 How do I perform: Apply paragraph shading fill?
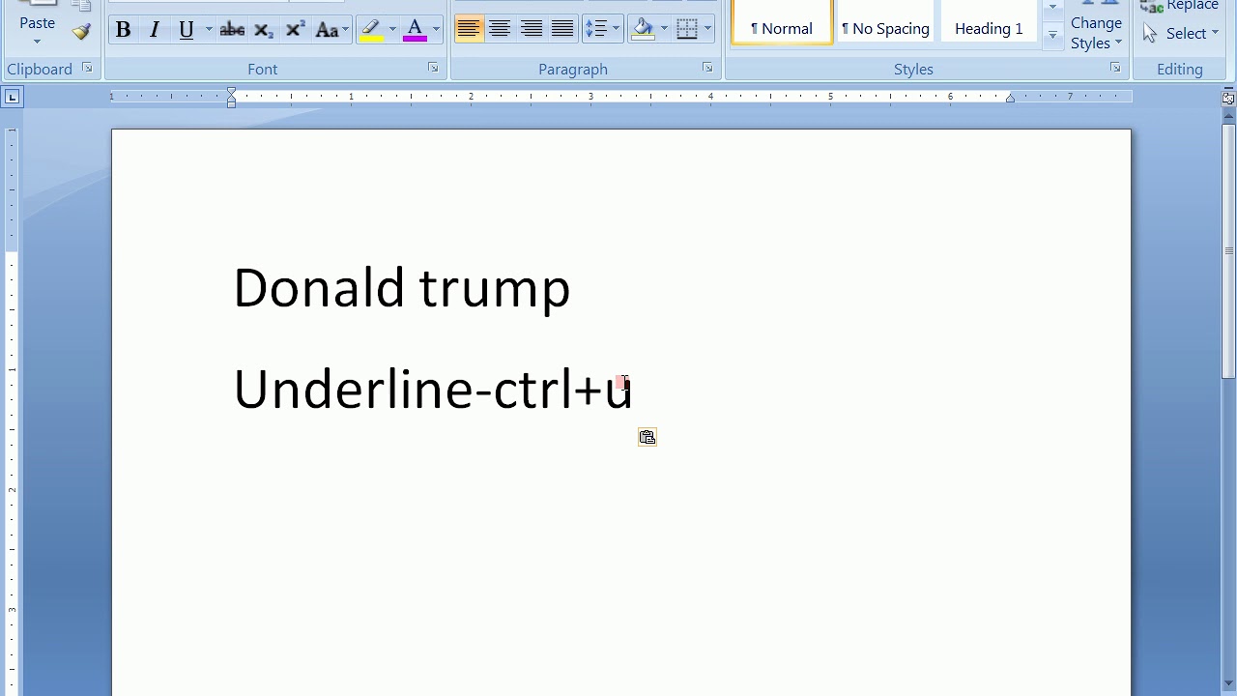[644, 30]
